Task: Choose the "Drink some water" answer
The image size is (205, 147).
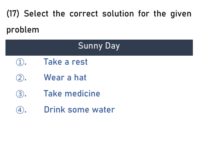Action: click(79, 109)
